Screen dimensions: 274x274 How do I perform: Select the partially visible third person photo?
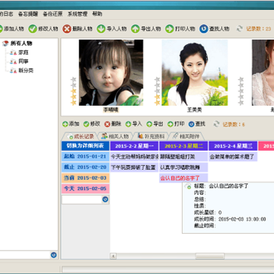(263, 72)
